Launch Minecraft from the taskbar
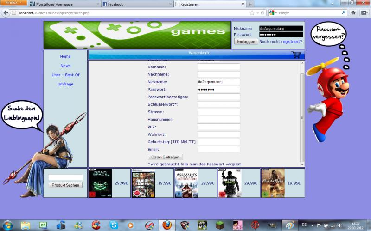371x231 pixels. point(220,225)
